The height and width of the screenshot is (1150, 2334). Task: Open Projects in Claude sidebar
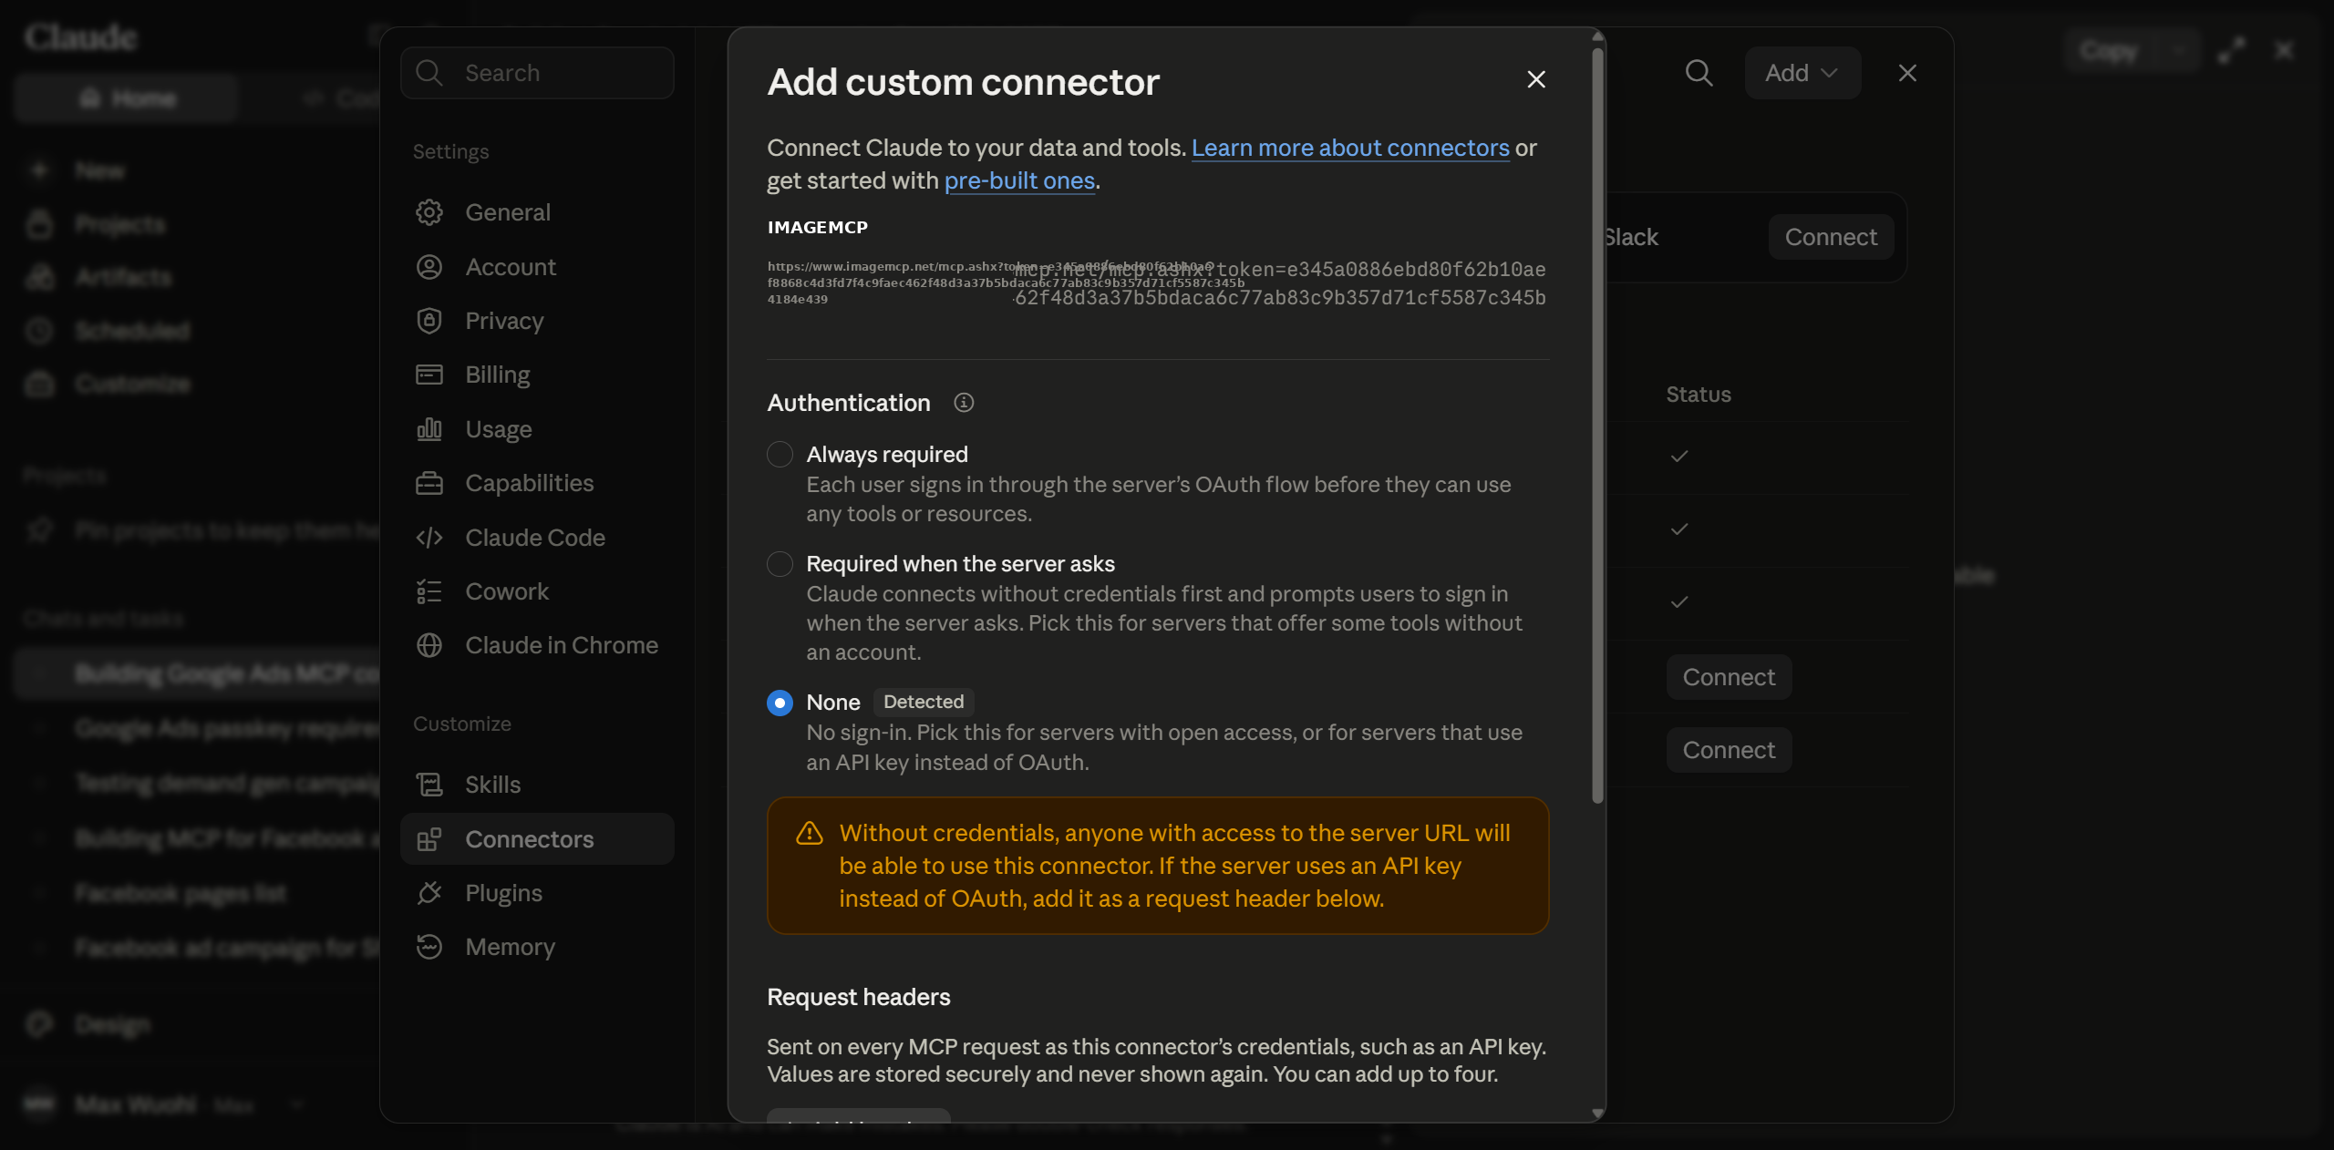click(120, 224)
